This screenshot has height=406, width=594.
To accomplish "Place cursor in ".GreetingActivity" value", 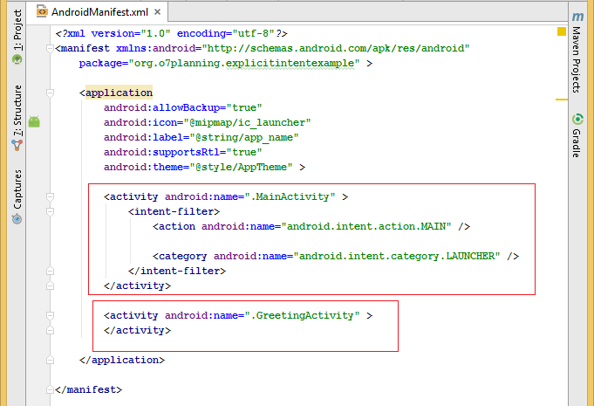I will coord(302,315).
